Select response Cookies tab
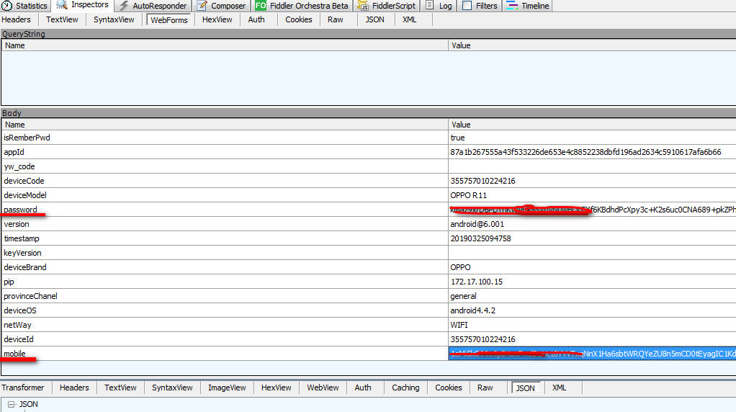This screenshot has width=736, height=412. 448,388
